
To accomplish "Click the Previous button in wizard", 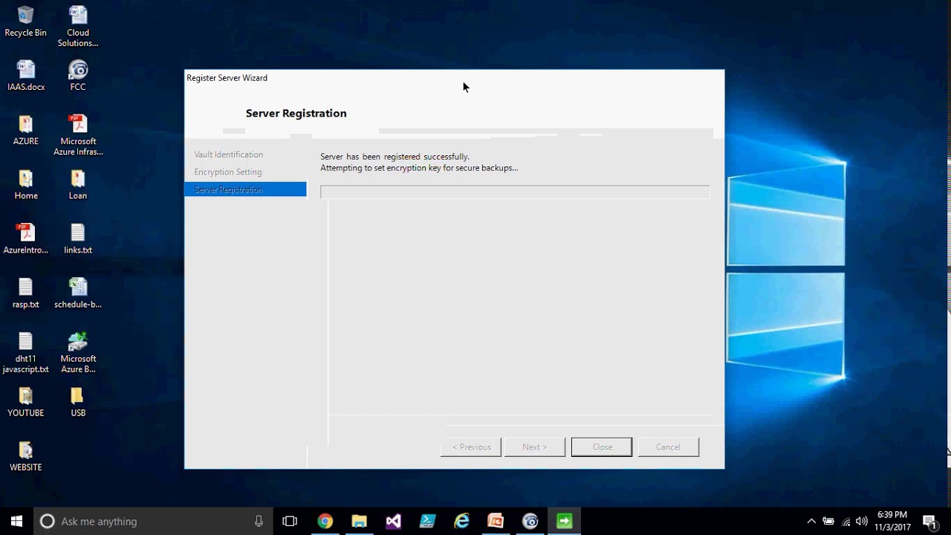I will point(471,447).
